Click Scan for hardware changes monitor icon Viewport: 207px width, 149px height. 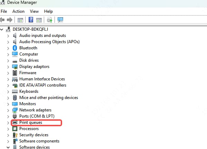point(60,20)
